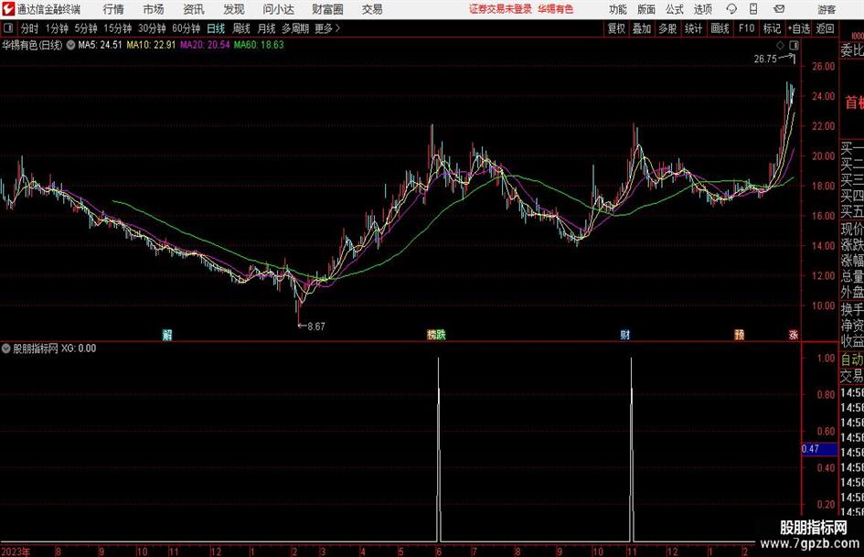
Task: Click the 涨 marker on chart
Action: [x=794, y=335]
